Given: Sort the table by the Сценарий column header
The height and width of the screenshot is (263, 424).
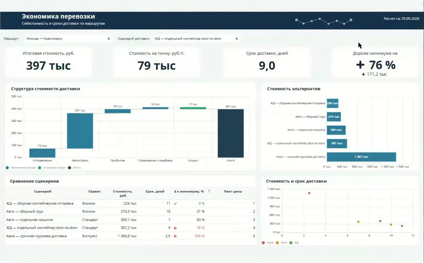Looking at the screenshot, I should point(43,191).
